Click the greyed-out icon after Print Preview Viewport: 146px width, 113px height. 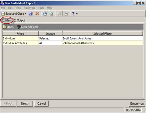[59, 14]
